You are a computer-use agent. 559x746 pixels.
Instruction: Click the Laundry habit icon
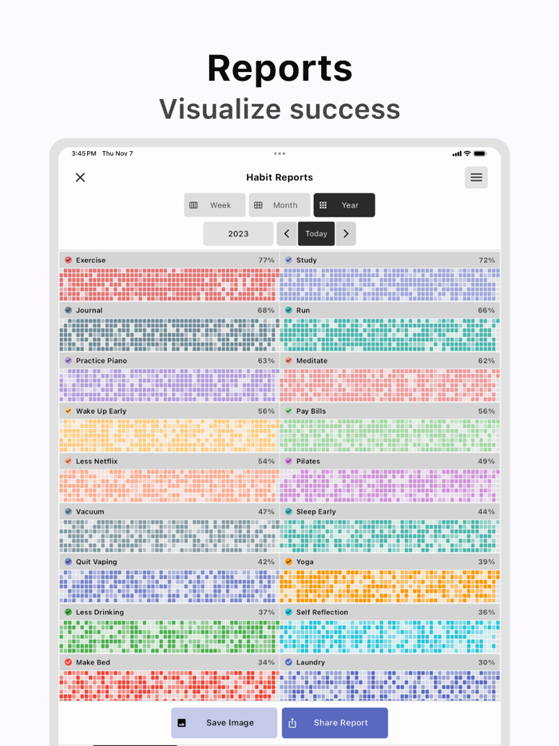click(287, 662)
